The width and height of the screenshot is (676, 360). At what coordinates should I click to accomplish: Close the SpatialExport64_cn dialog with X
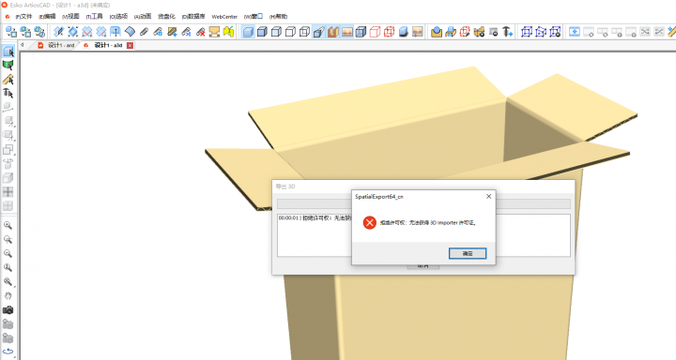488,196
